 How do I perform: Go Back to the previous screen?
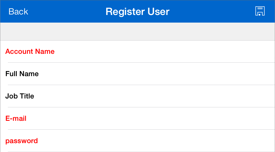18,11
